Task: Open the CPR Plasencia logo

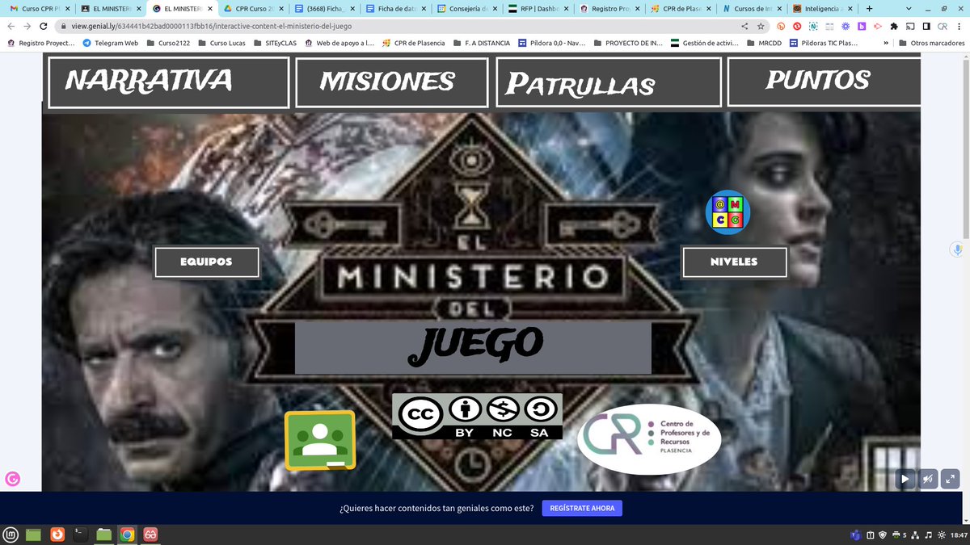Action: click(649, 438)
